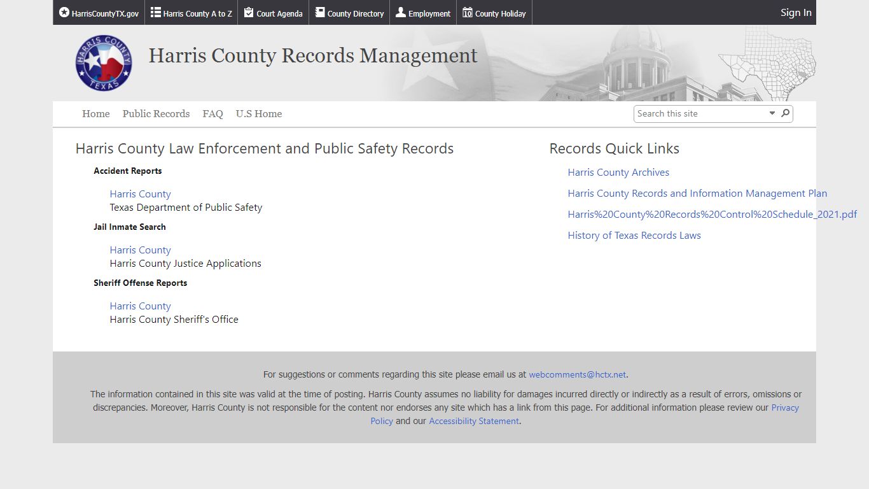
Task: Open Harris County link under Sheriff Offense Reports
Action: pos(141,306)
